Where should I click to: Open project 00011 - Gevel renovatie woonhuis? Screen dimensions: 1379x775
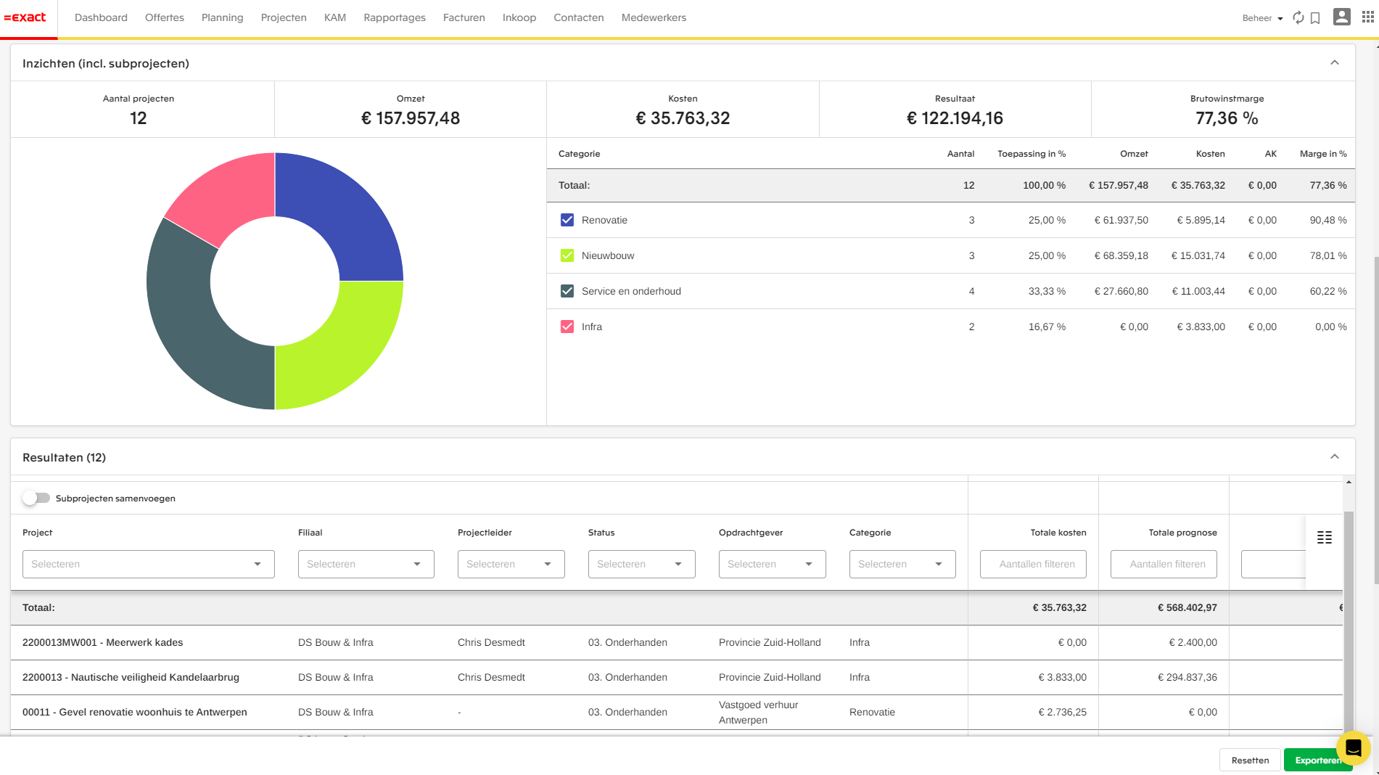click(135, 712)
